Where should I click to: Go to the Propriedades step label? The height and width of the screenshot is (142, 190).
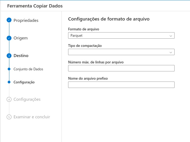26,20
